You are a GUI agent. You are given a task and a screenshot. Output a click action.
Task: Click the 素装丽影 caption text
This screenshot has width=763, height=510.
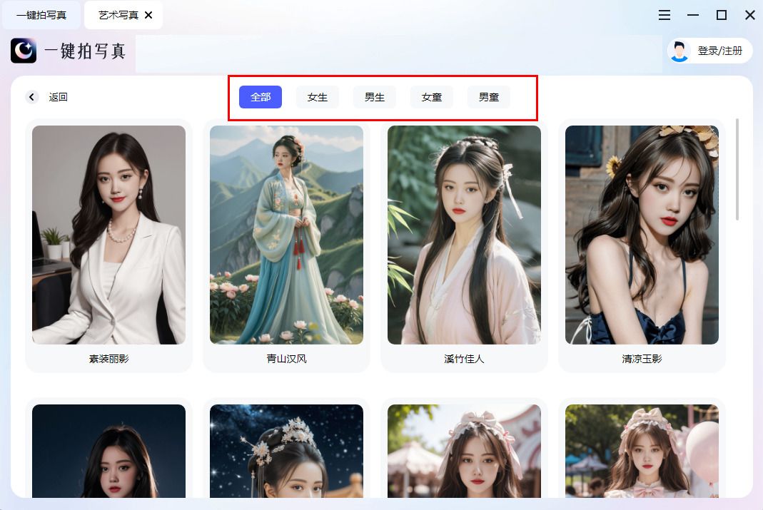[108, 359]
